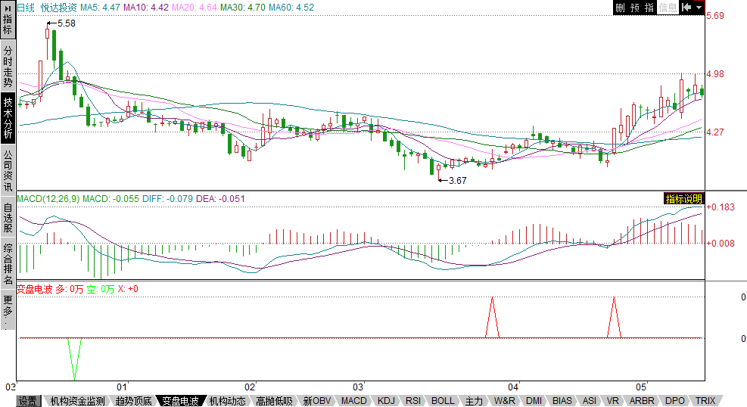The image size is (747, 407).
Task: Open 公司资讯 from the left sidebar
Action: pos(8,171)
